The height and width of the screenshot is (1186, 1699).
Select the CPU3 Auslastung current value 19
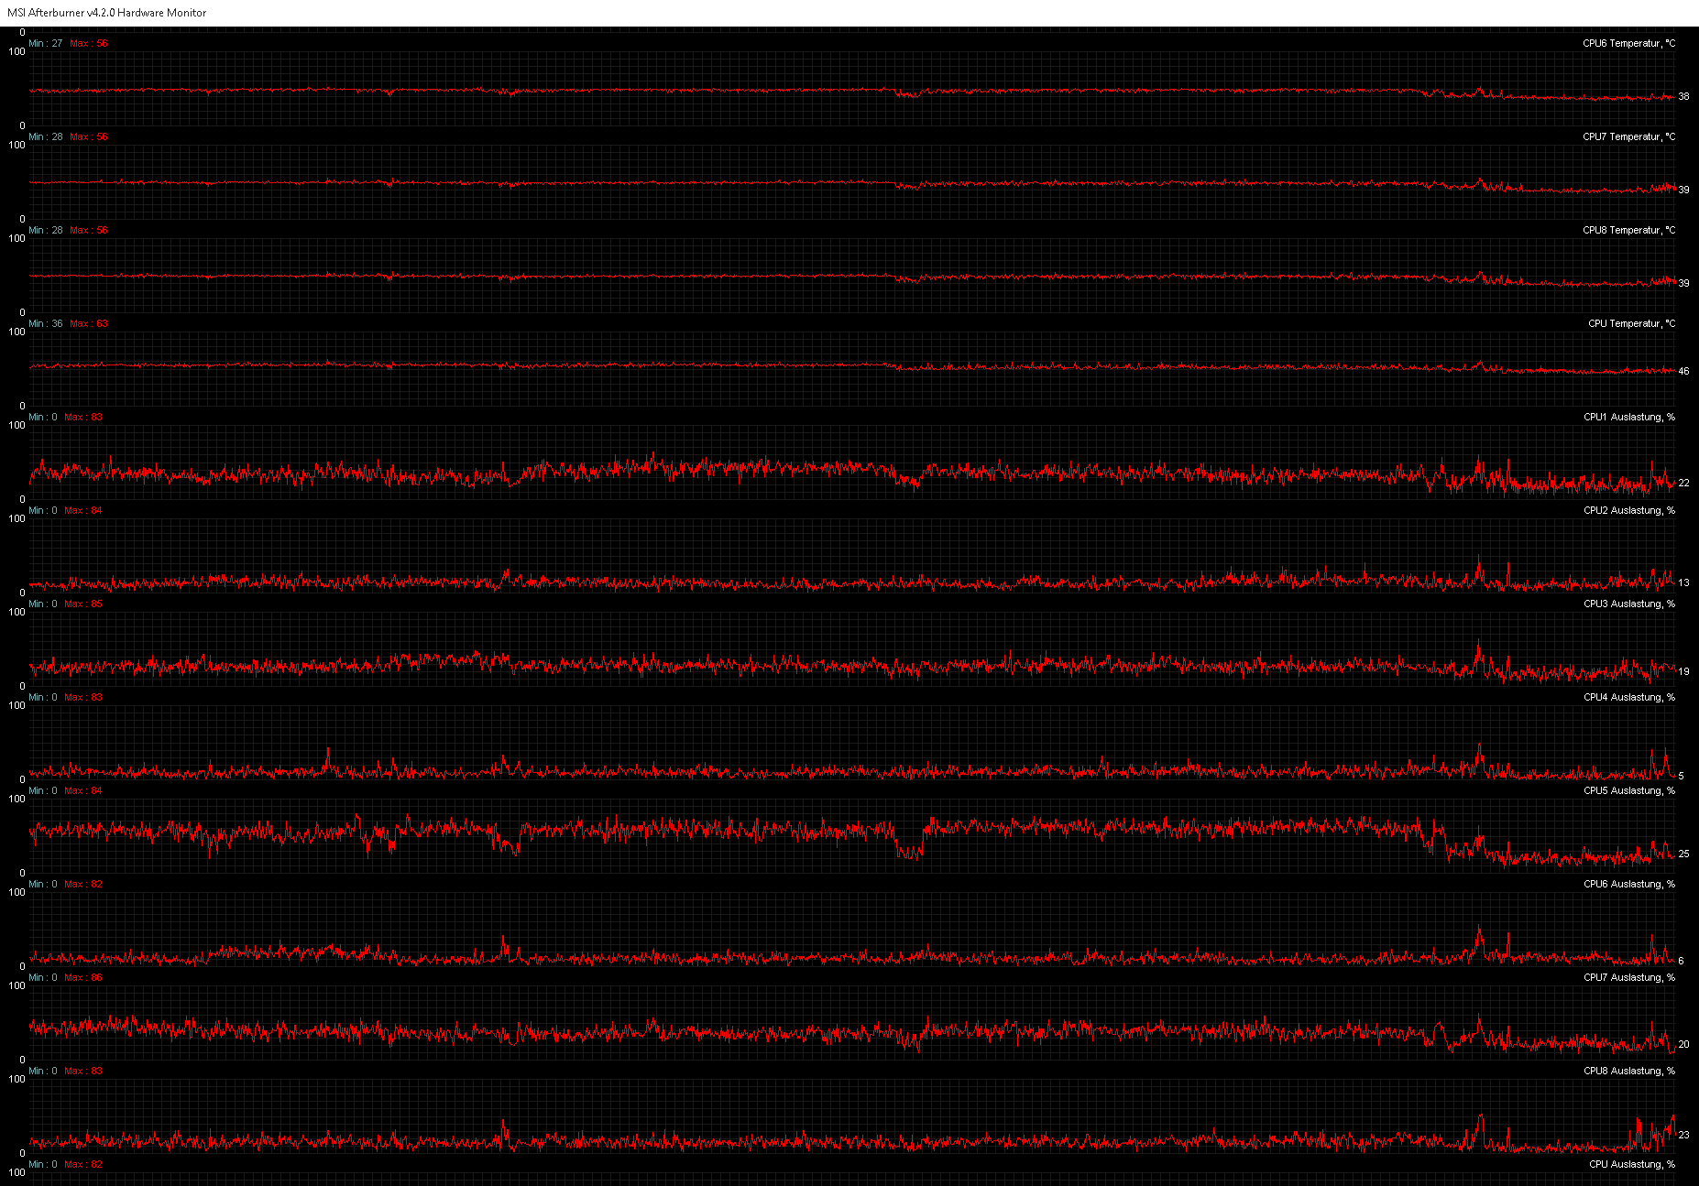click(1683, 671)
